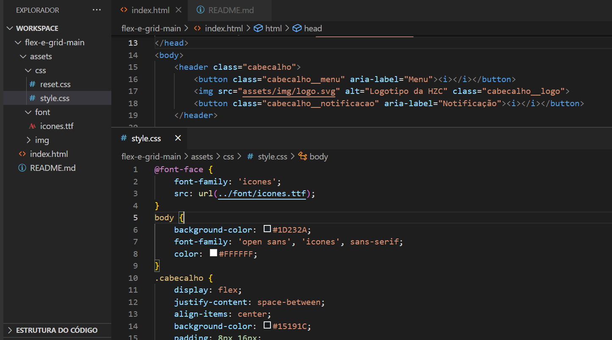This screenshot has height=340, width=612.
Task: Open Explorer more actions ellipsis menu
Action: point(96,10)
